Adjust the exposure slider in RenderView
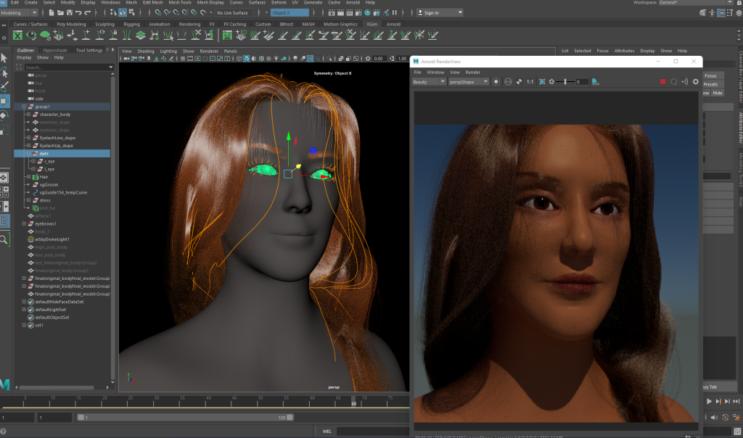Screen dimensions: 743x438 565,82
